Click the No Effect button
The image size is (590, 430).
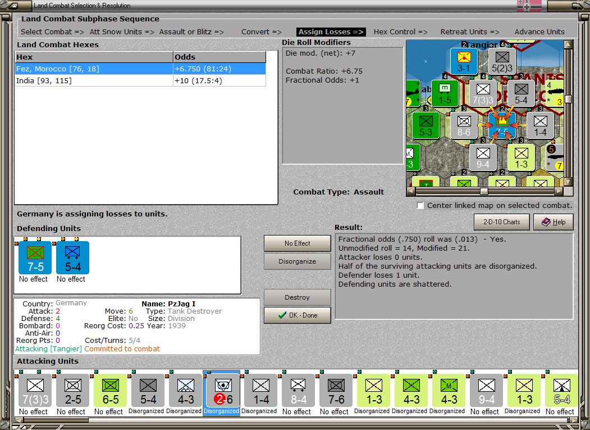tap(298, 243)
